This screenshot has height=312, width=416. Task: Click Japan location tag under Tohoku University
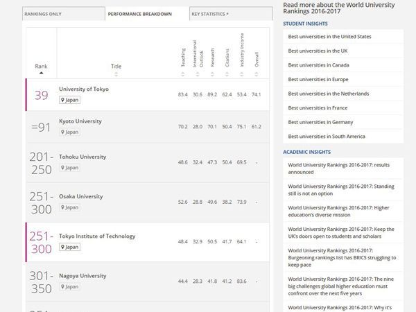tap(69, 168)
